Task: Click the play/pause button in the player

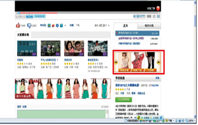Action: 20,16
